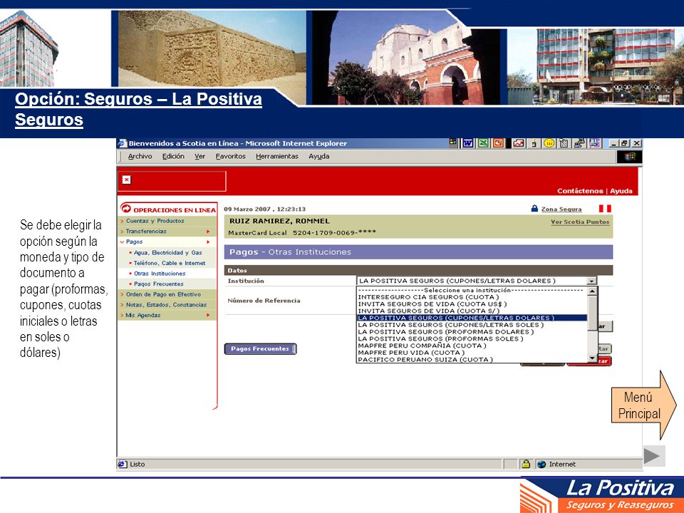Expand the Mis Agendas section
684x513 pixels.
tap(167, 316)
